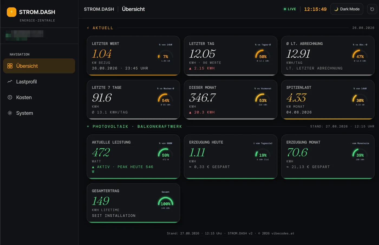
Task: Click the 4.33 value in Spitzenlast
Action: [x=296, y=98]
